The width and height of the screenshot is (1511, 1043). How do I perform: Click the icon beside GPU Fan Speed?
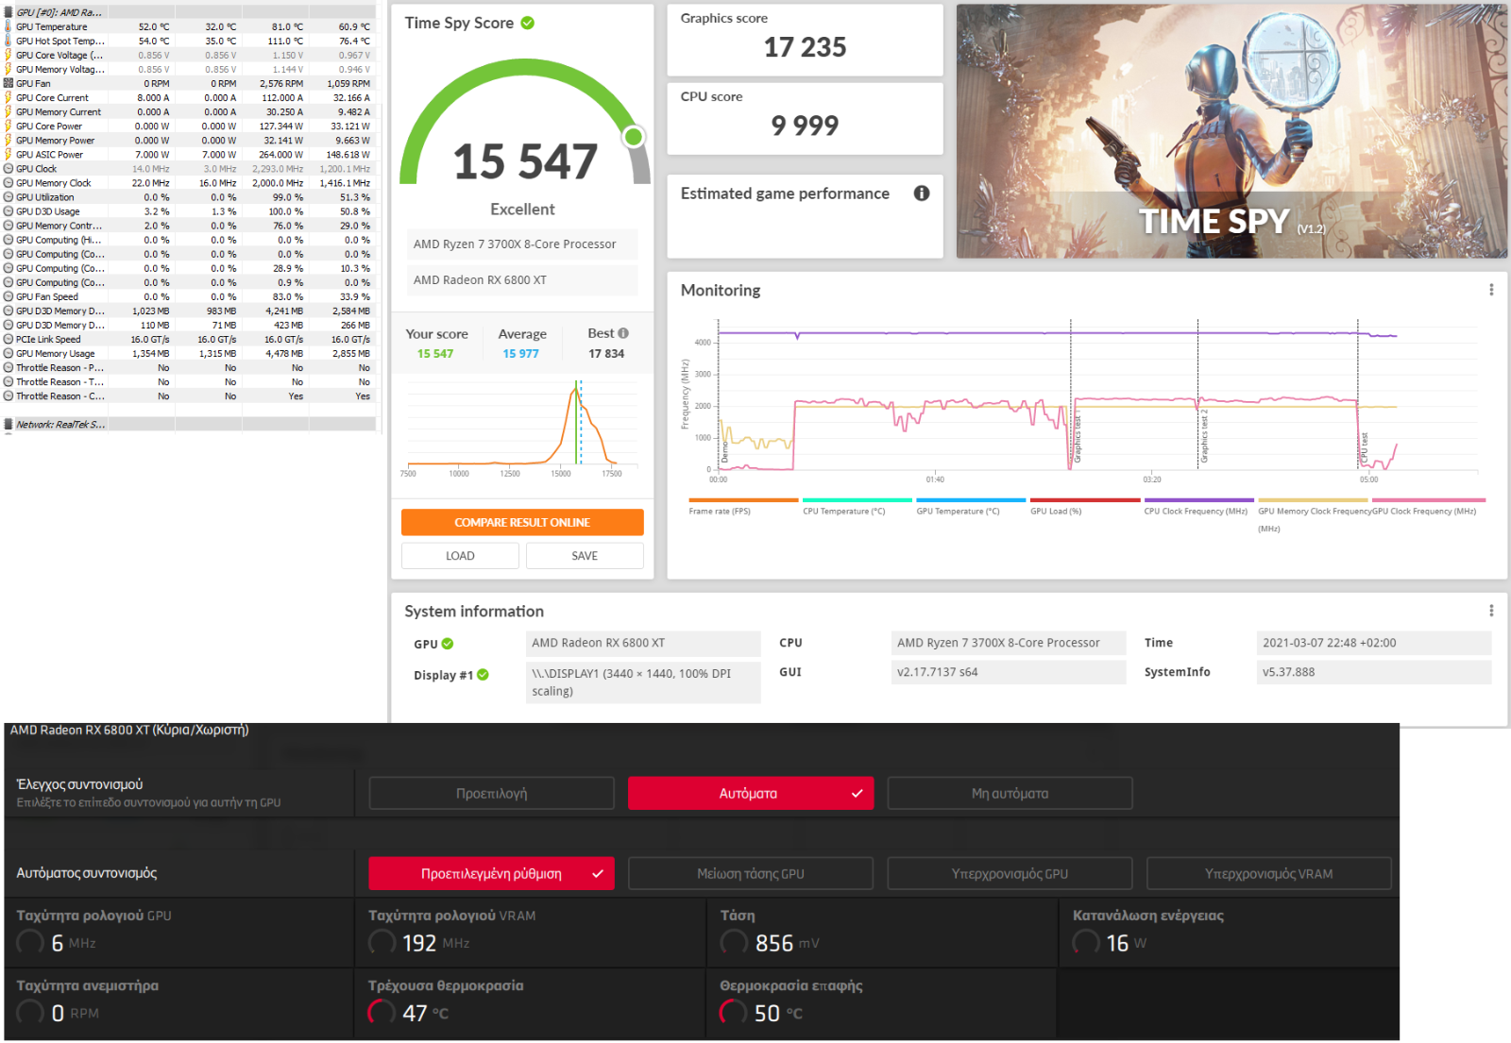[8, 296]
